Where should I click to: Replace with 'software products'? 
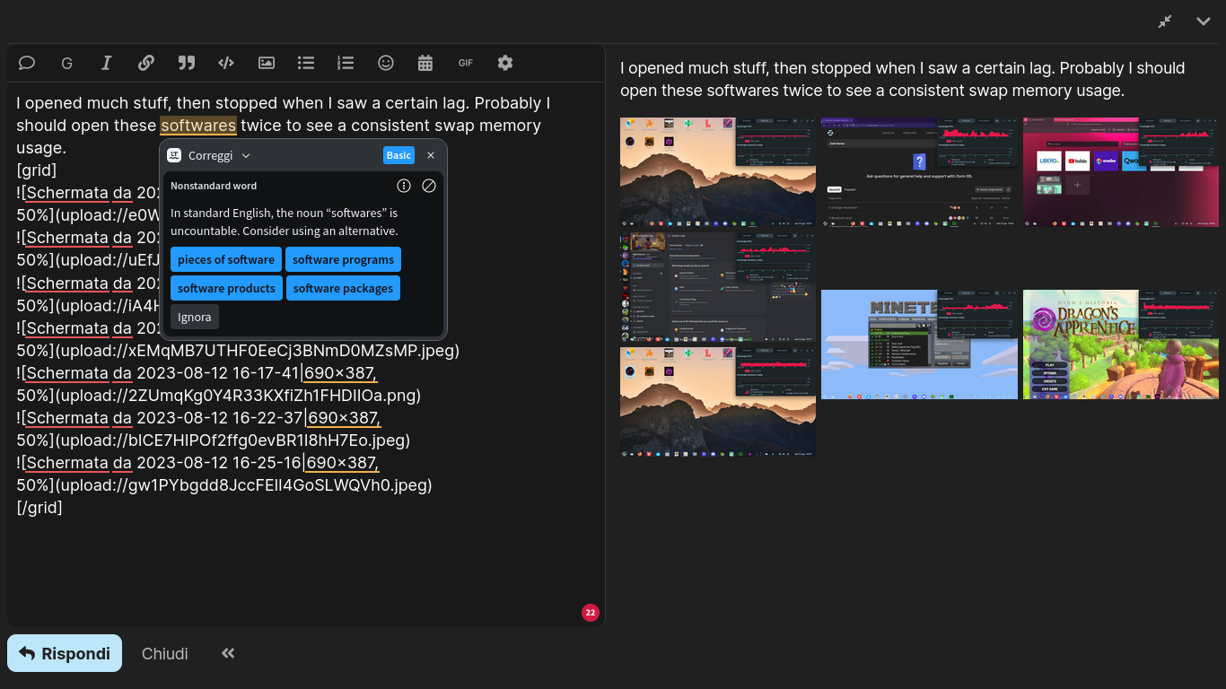coord(226,288)
